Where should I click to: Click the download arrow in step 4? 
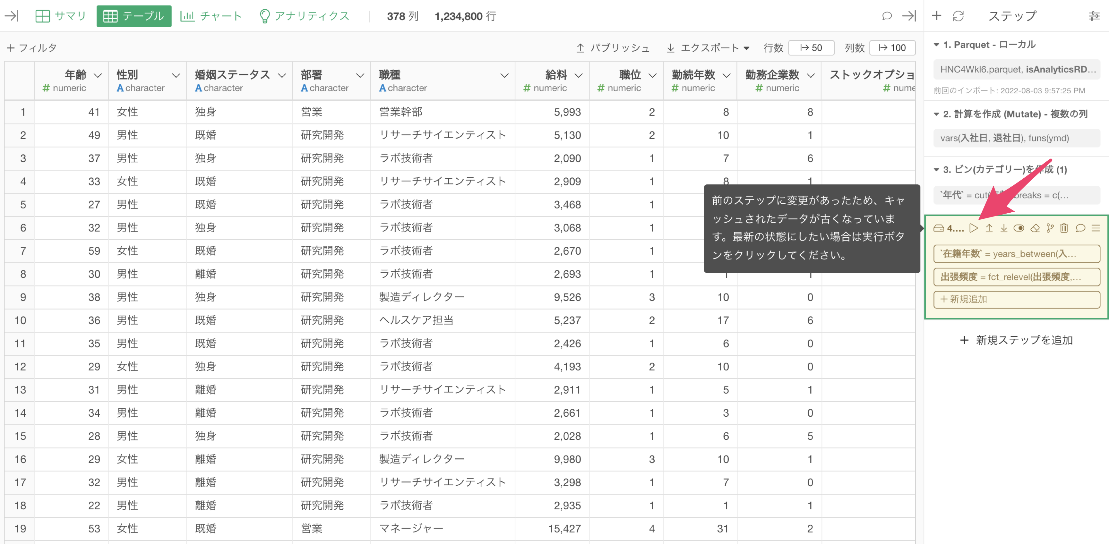1003,228
